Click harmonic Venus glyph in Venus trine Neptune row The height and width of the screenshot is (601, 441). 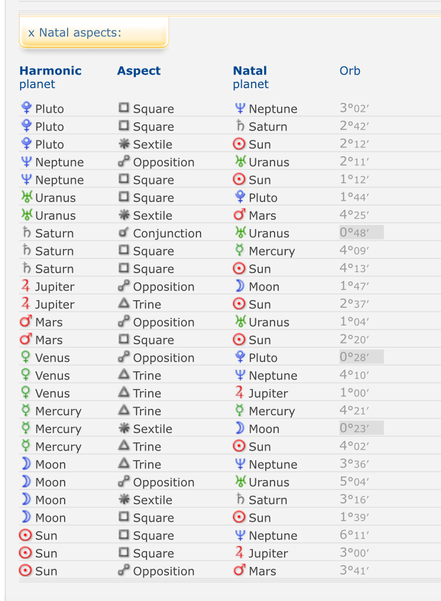[x=25, y=375]
